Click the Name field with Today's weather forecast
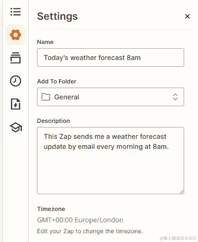 click(x=111, y=57)
